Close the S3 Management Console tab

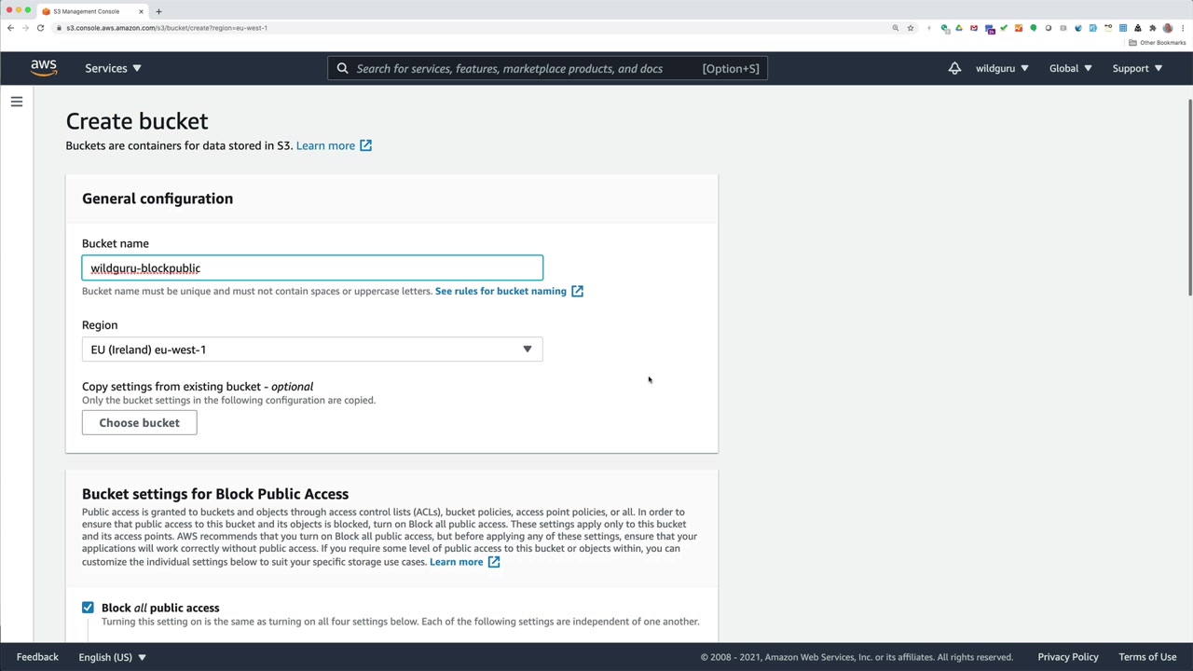142,11
